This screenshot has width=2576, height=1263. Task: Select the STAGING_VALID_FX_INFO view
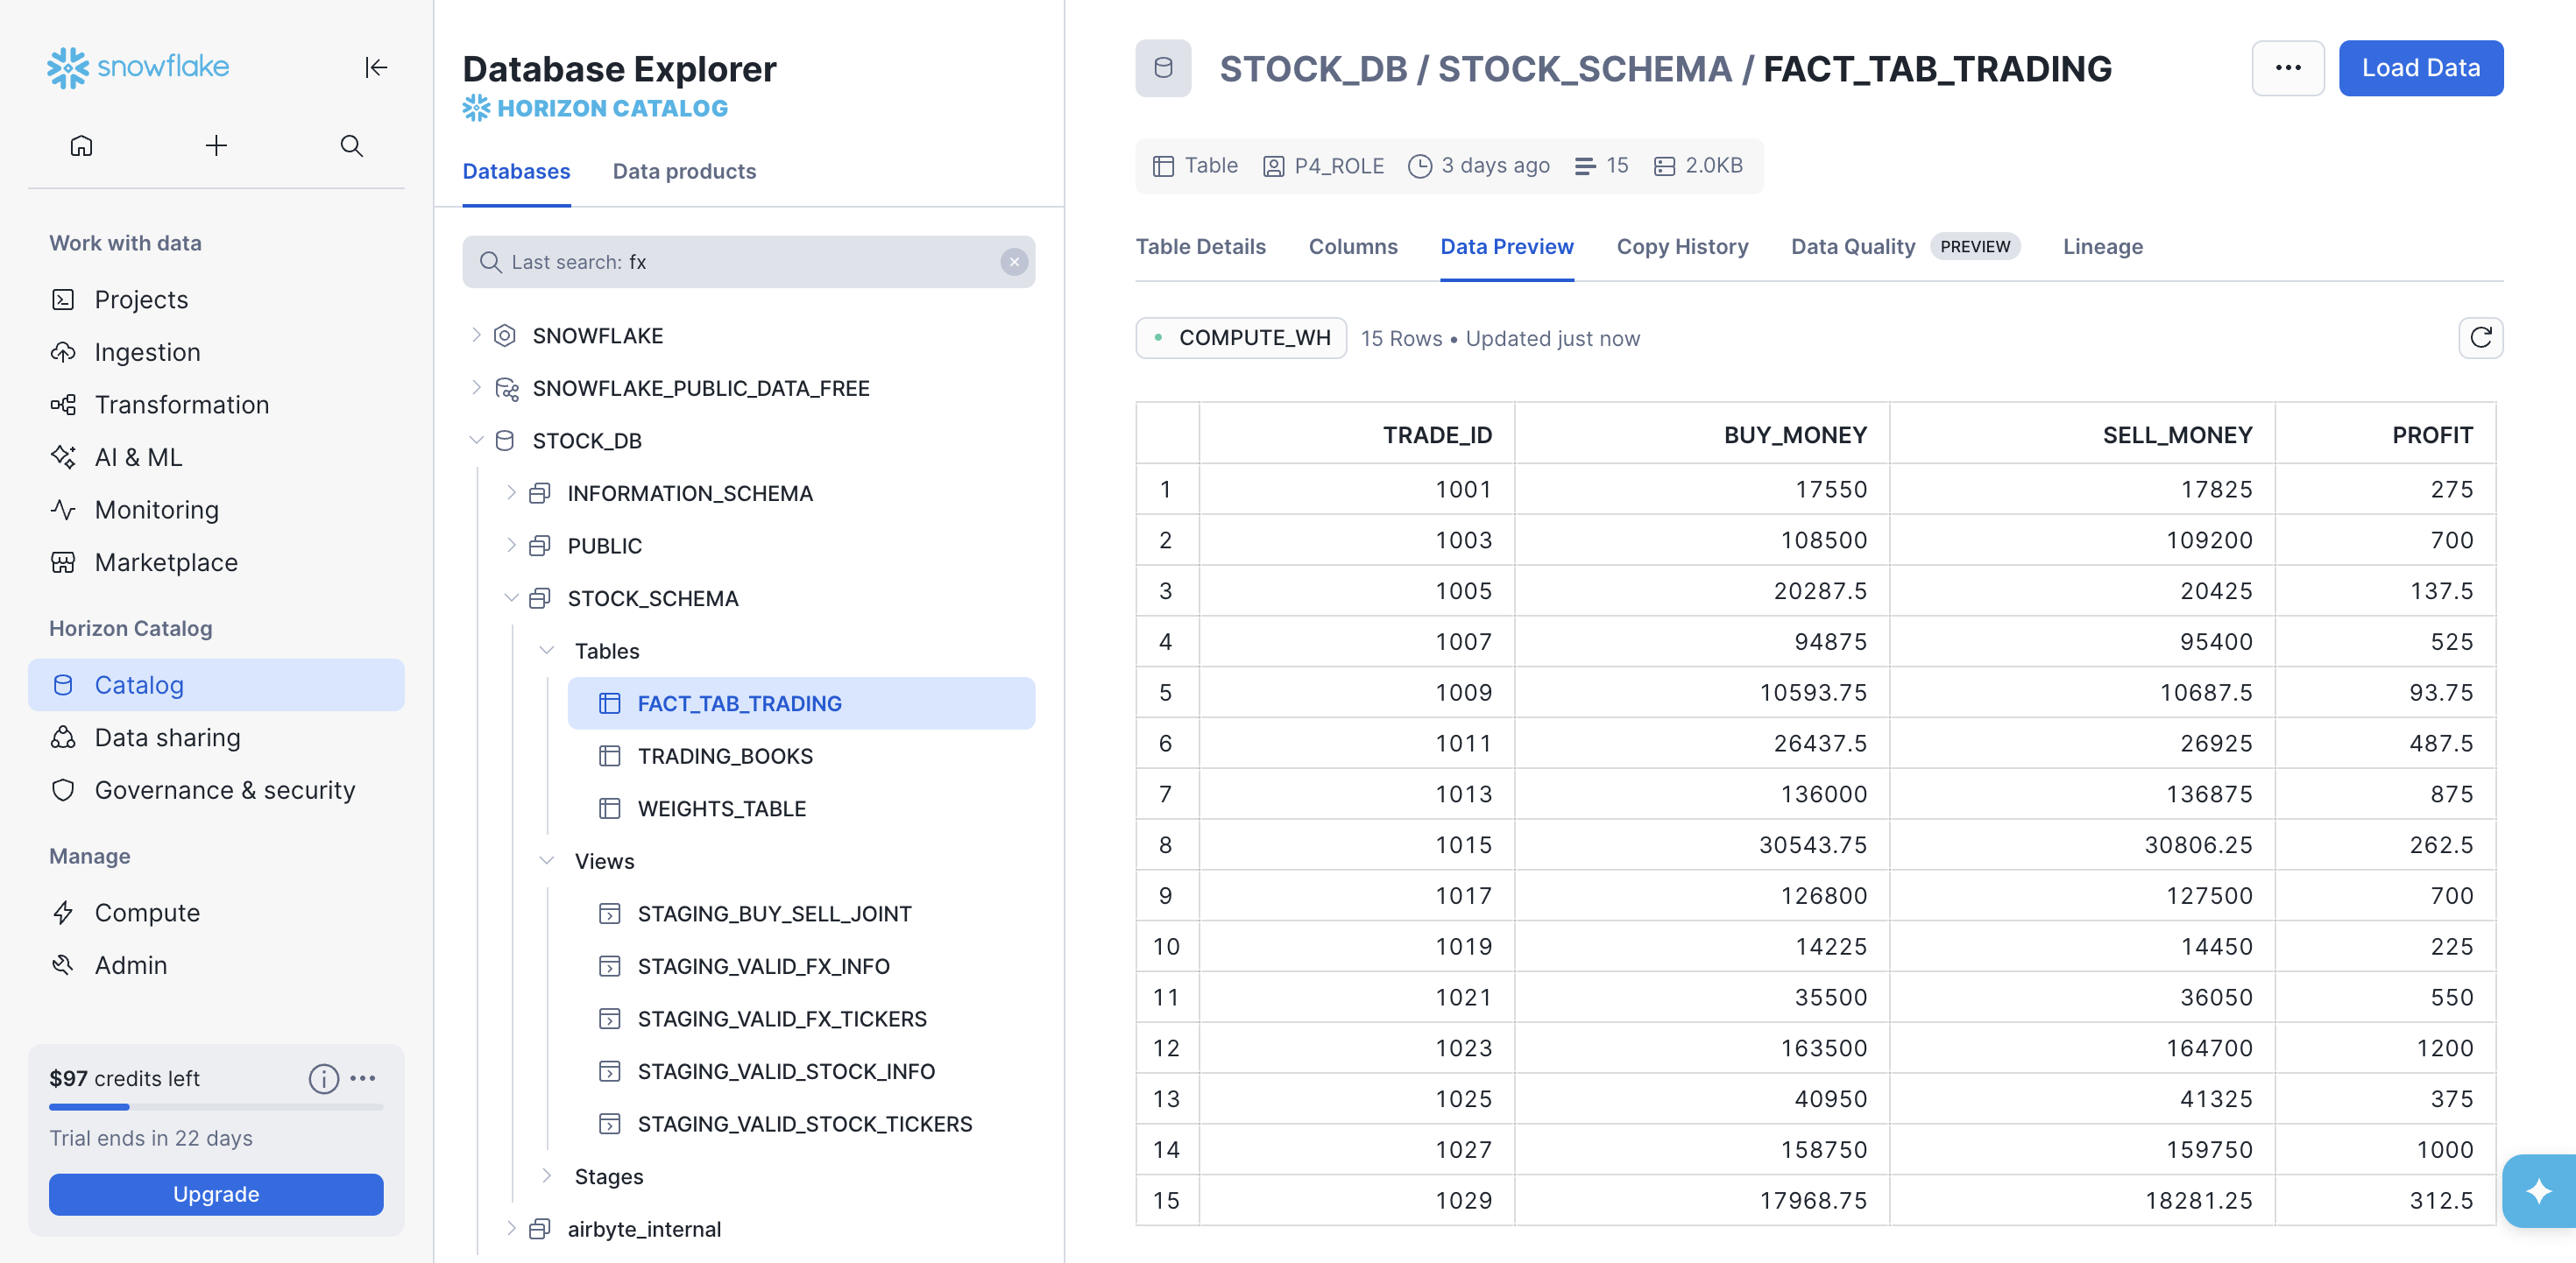click(x=801, y=966)
